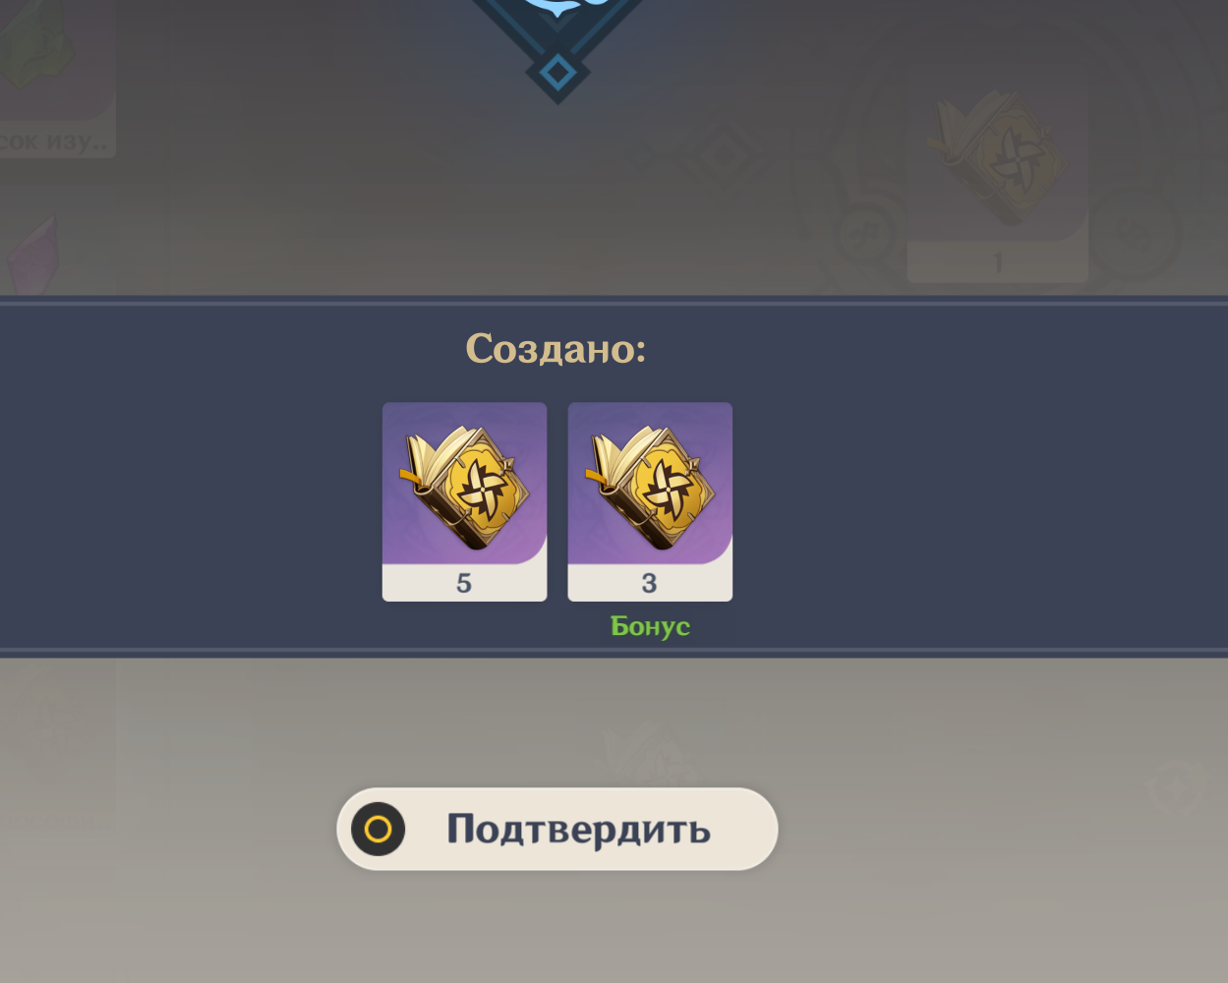Select the talent book icon in the bonus 3-count card

pos(650,486)
